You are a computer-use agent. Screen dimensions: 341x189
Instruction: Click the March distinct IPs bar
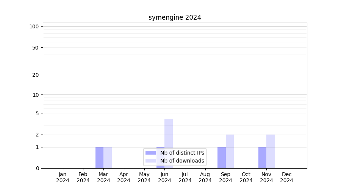pyautogui.click(x=99, y=158)
